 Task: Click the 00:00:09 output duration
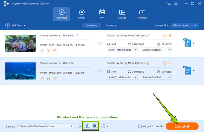click(x=167, y=44)
